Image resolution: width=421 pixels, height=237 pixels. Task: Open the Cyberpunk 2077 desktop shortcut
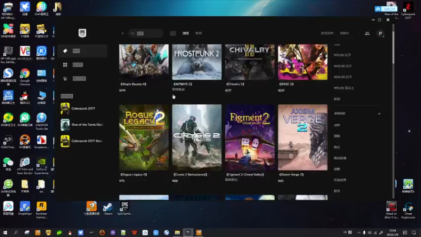coord(408,11)
